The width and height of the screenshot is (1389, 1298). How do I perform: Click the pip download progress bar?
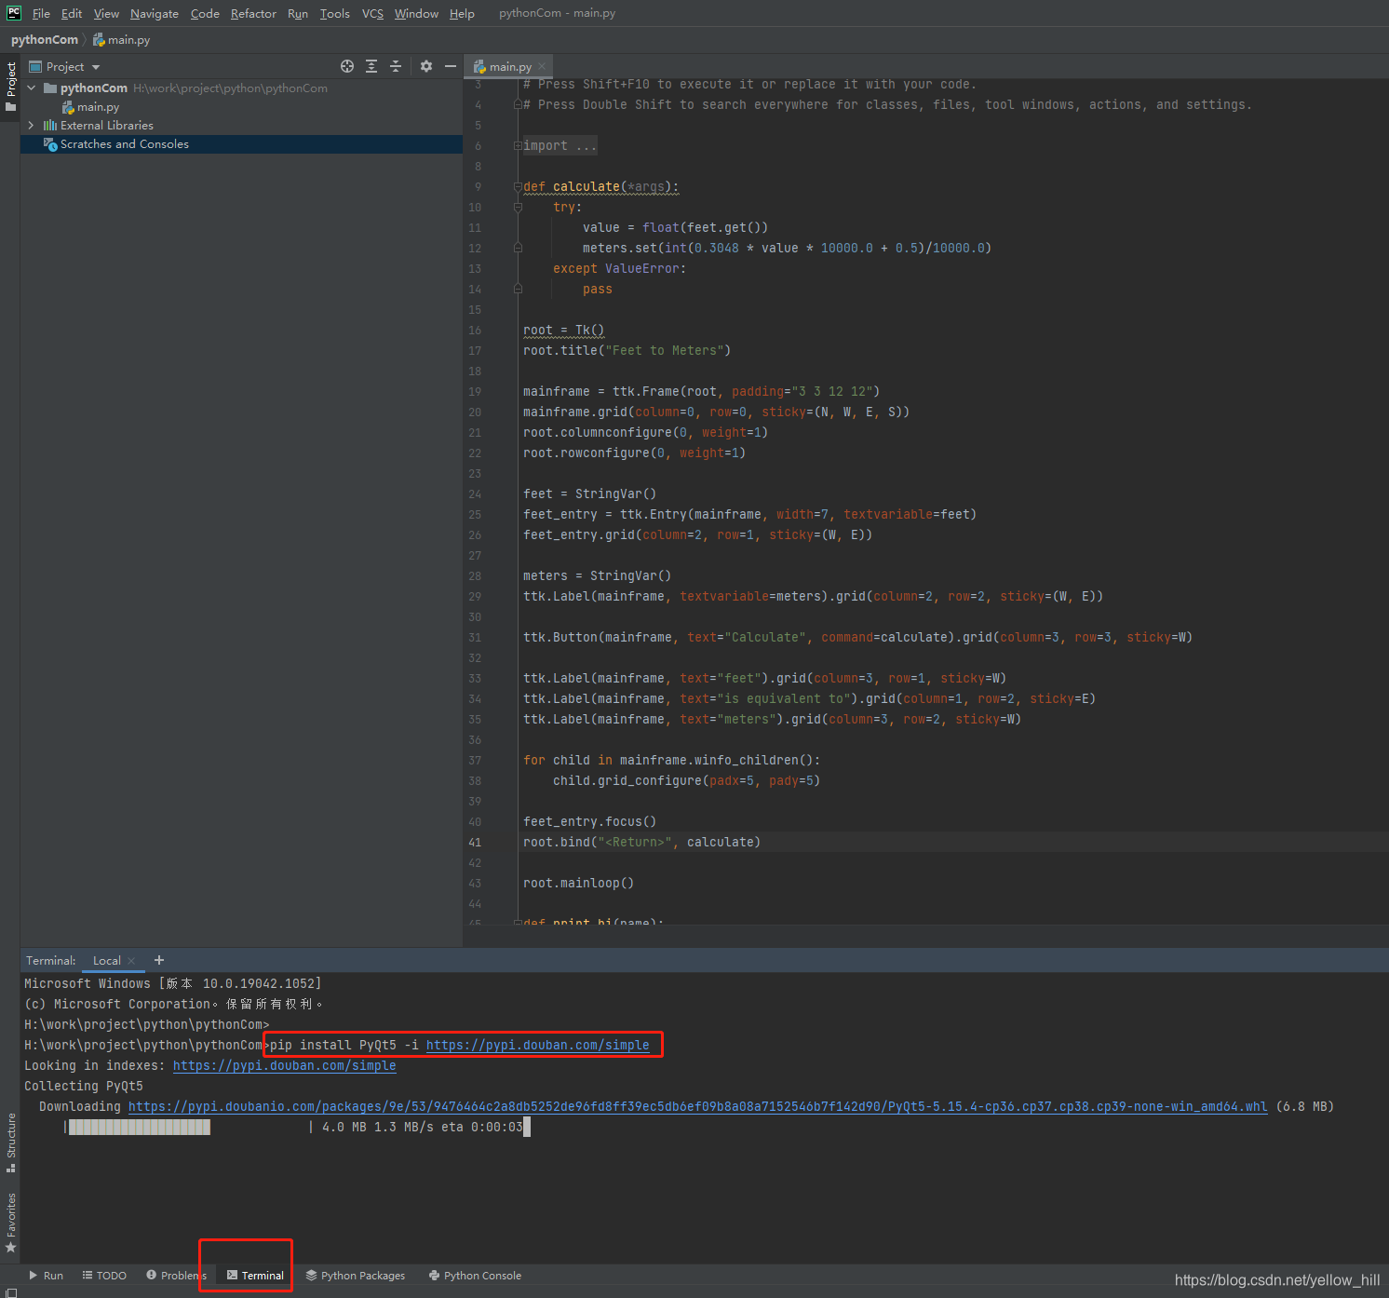click(x=138, y=1127)
